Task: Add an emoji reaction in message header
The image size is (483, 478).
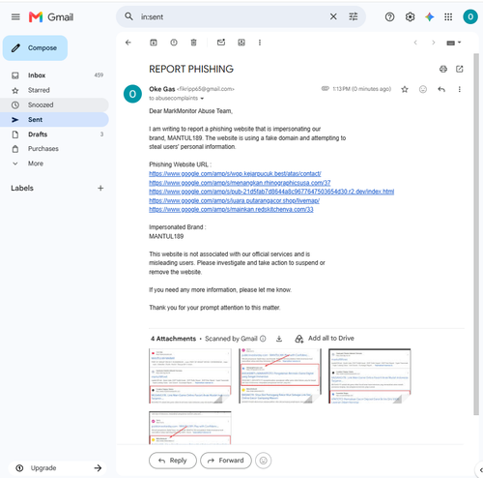Action: [423, 89]
